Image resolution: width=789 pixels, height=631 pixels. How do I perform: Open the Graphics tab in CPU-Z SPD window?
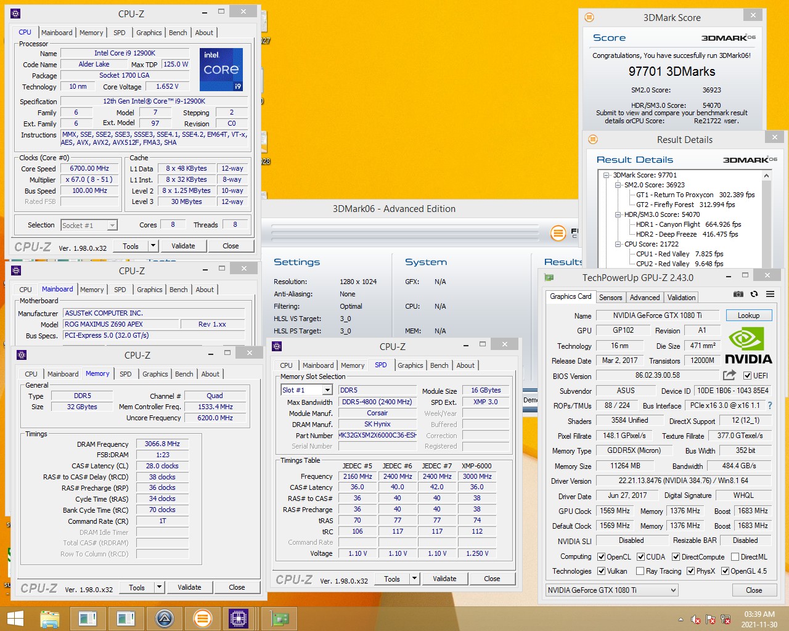pyautogui.click(x=411, y=365)
